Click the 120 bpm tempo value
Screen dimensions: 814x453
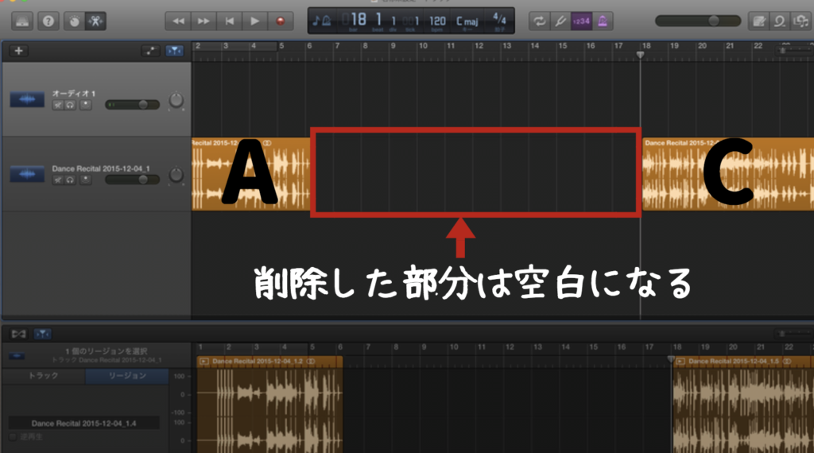click(x=437, y=21)
